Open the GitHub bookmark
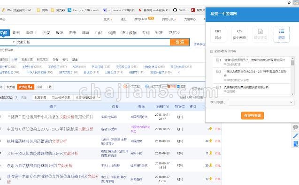Viewport: 299px width, 185px height. click(181, 10)
